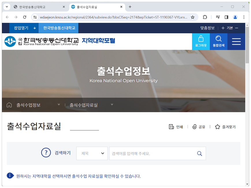The image size is (251, 188).
Task: Bookmark this page with the star icon
Action: coord(193,17)
